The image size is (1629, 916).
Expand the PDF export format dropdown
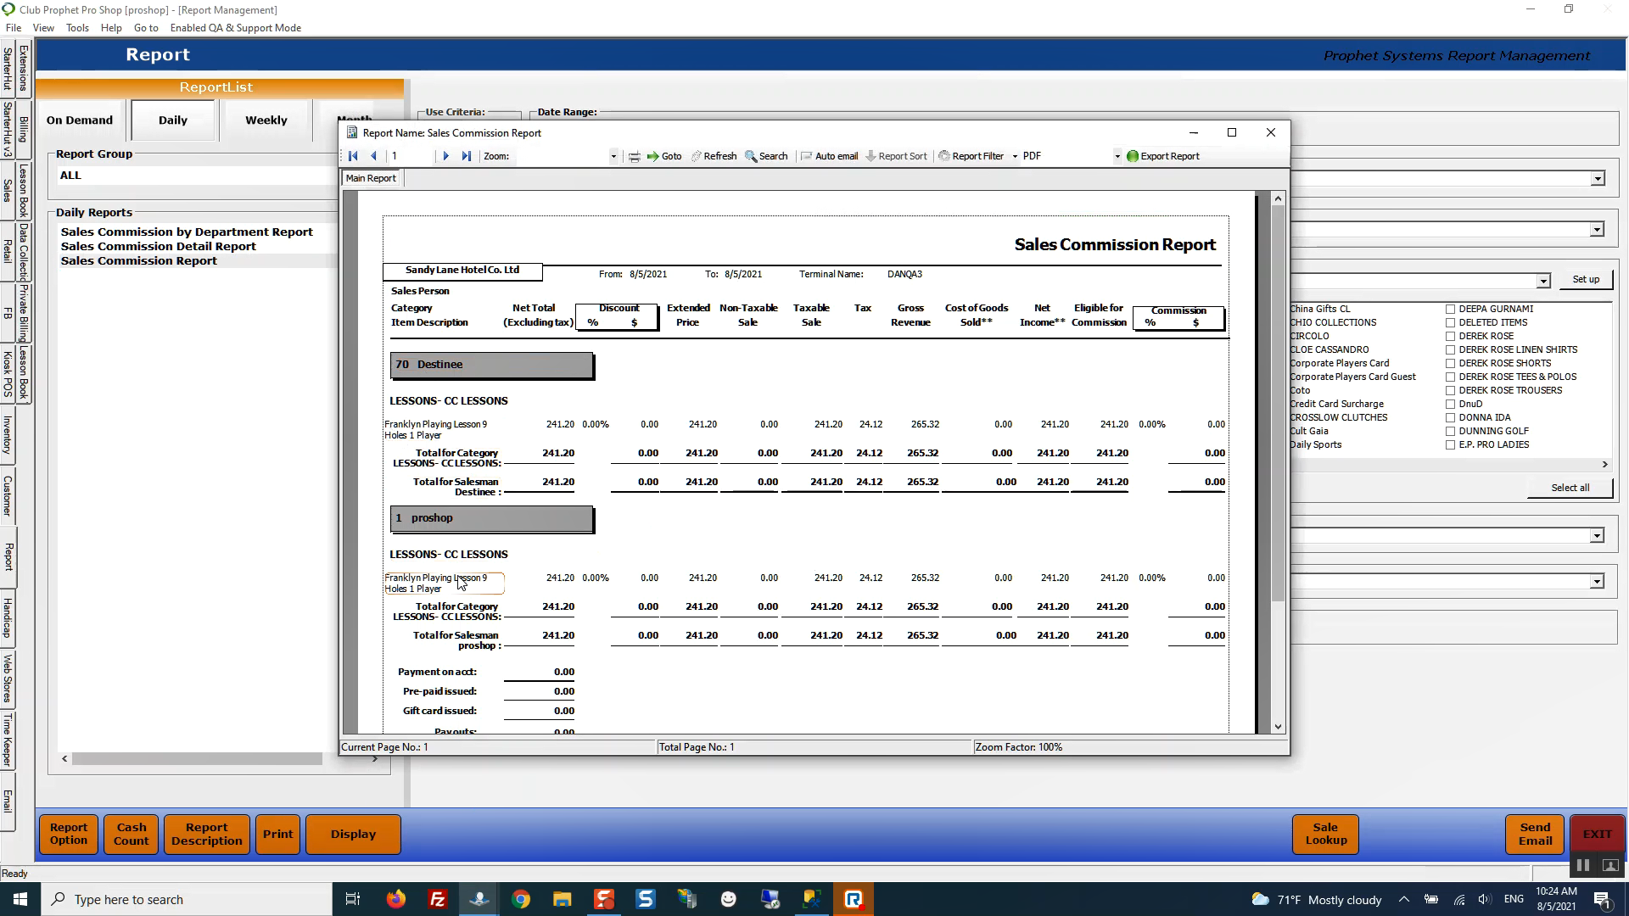tap(1117, 156)
